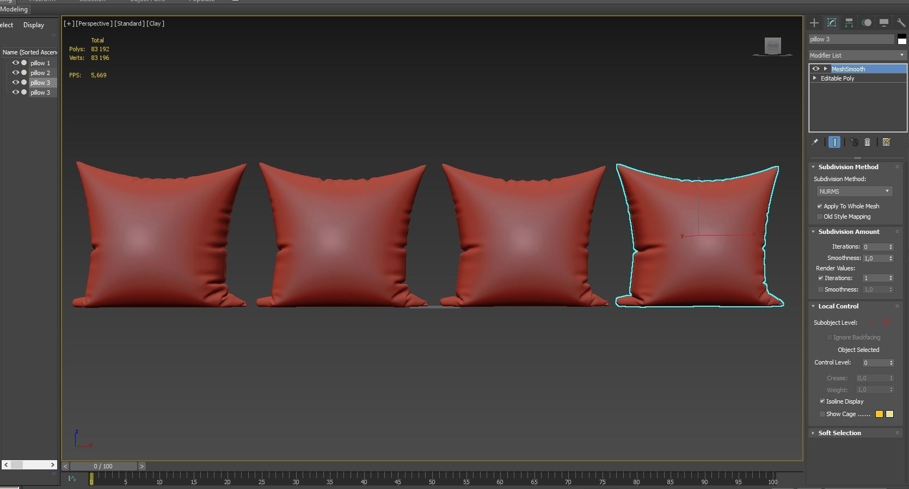Toggle MeshSmooth modifier eye icon
The height and width of the screenshot is (489, 909).
(815, 69)
